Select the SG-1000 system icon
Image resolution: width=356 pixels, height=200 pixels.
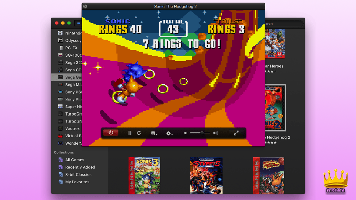[60, 55]
